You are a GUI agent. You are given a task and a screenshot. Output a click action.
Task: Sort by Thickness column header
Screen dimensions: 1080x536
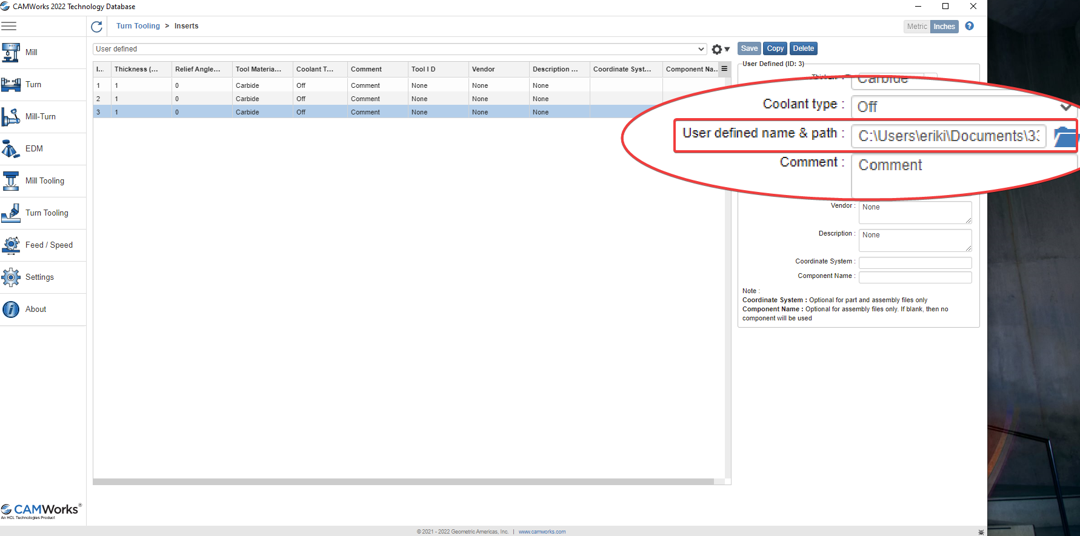(141, 69)
